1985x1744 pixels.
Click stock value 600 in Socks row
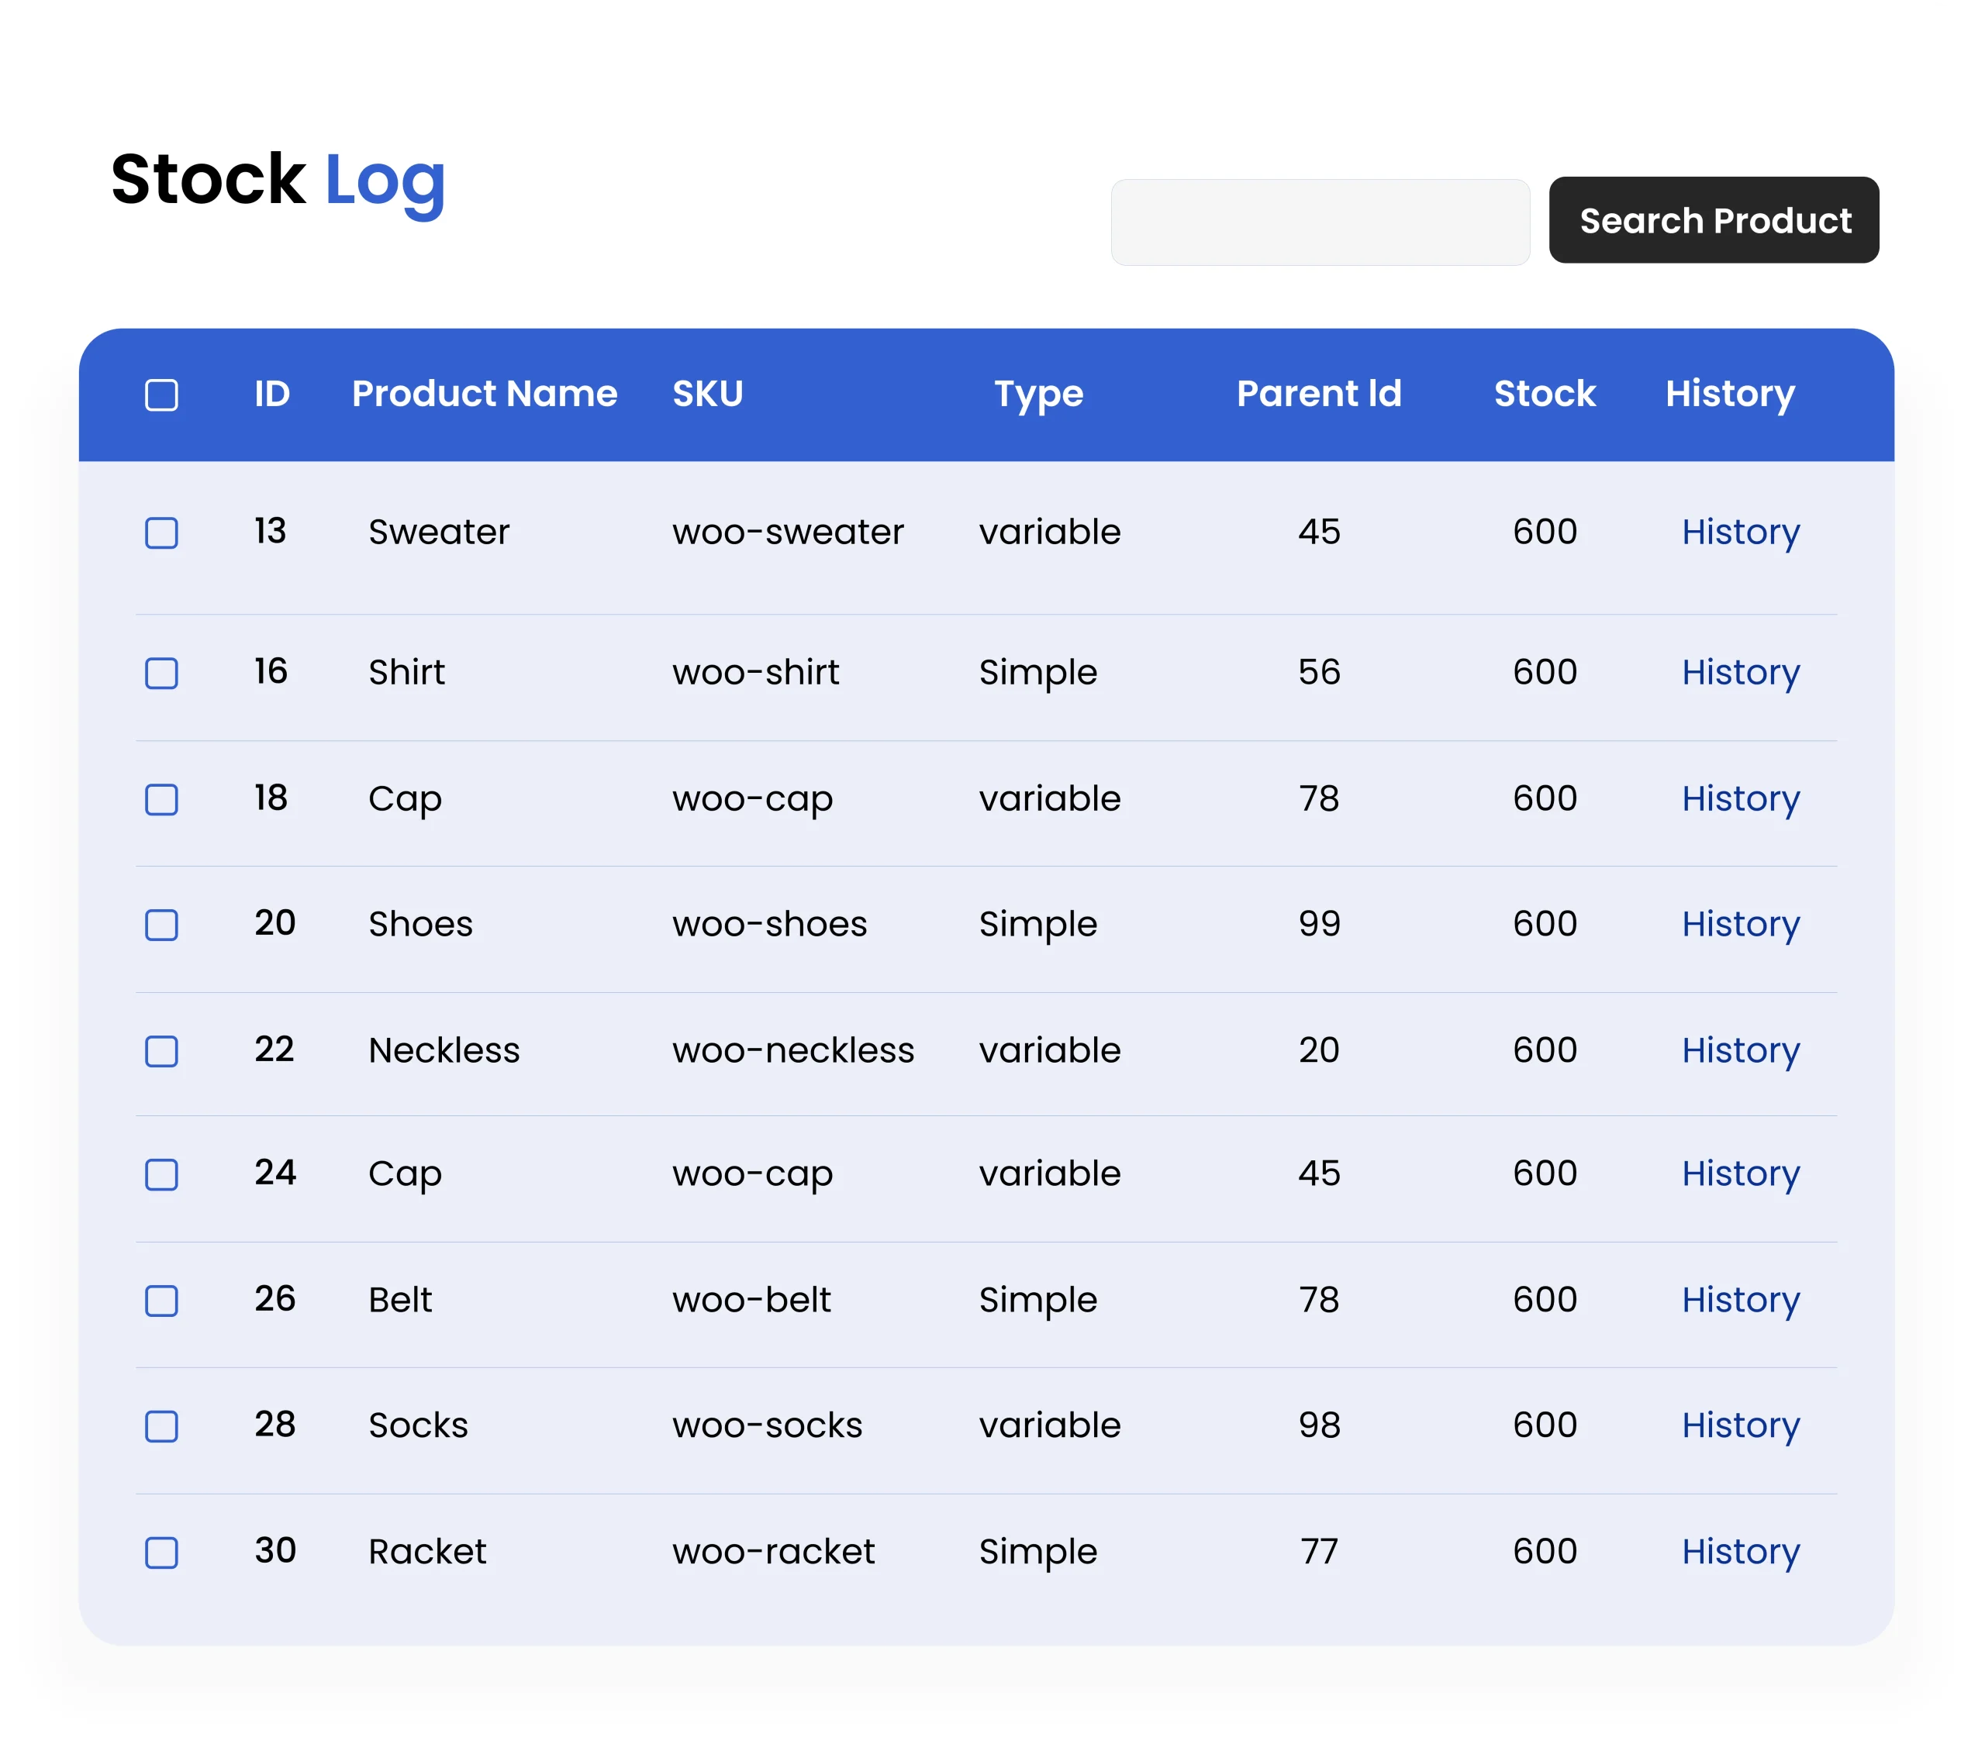tap(1544, 1425)
